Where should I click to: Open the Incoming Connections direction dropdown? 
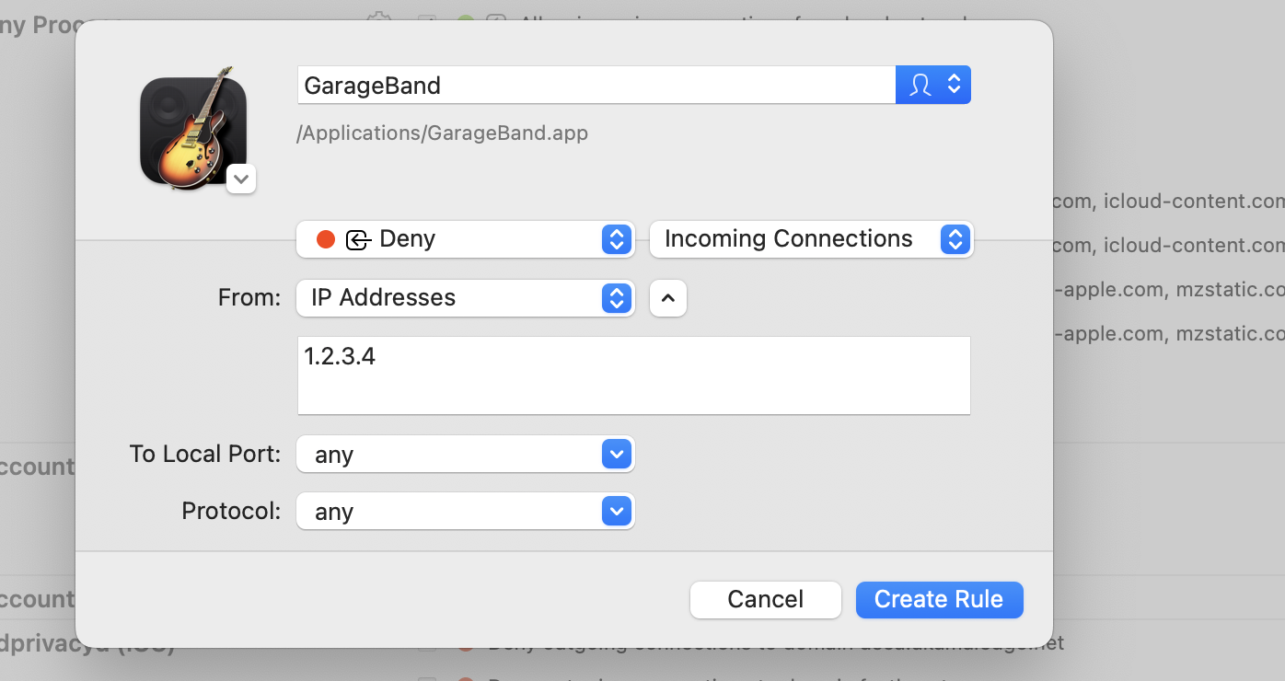812,239
